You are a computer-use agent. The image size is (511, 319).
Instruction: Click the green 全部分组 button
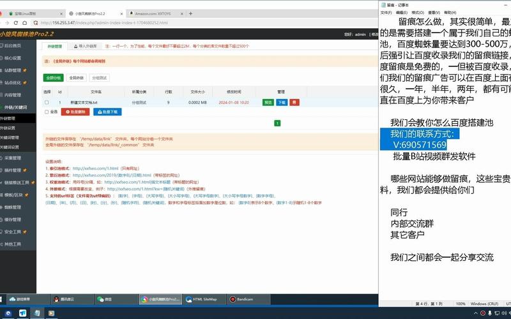(x=54, y=78)
